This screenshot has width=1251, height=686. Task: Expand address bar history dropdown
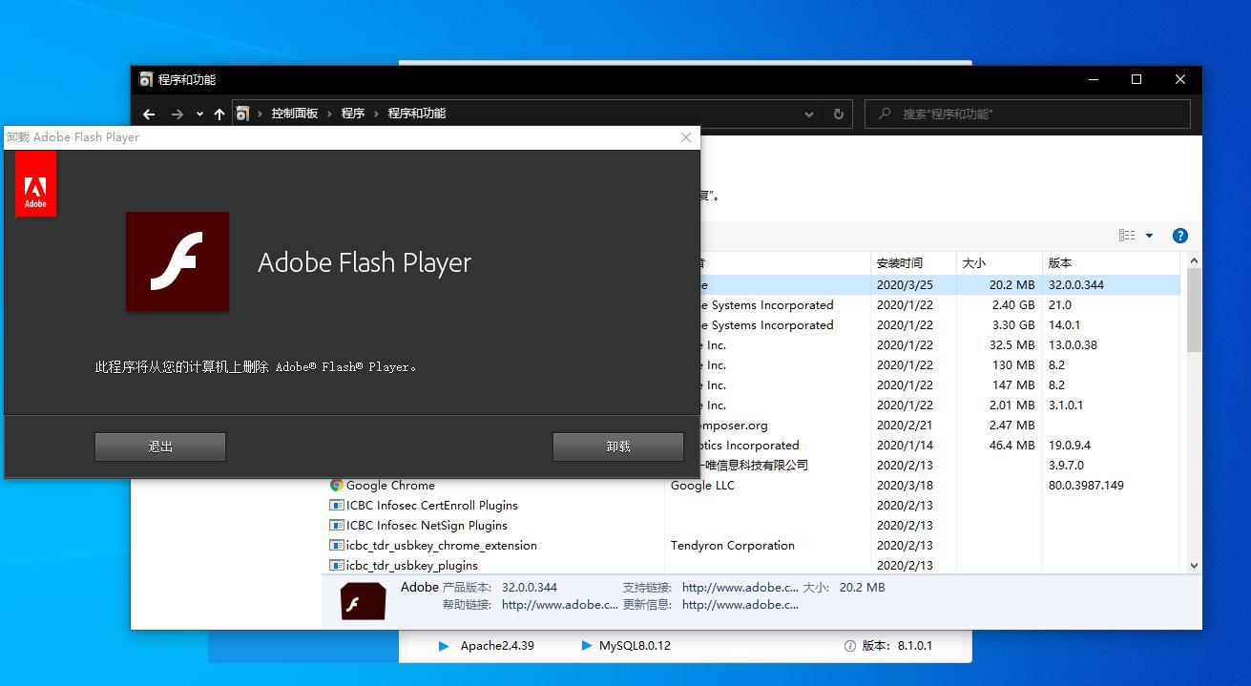click(809, 114)
